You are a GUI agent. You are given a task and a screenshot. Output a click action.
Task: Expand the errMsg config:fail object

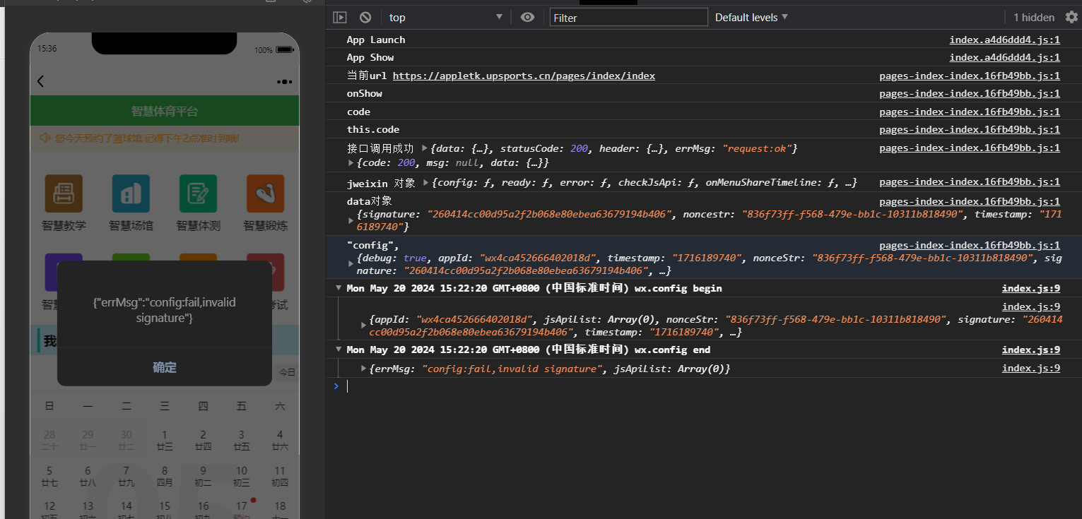363,369
